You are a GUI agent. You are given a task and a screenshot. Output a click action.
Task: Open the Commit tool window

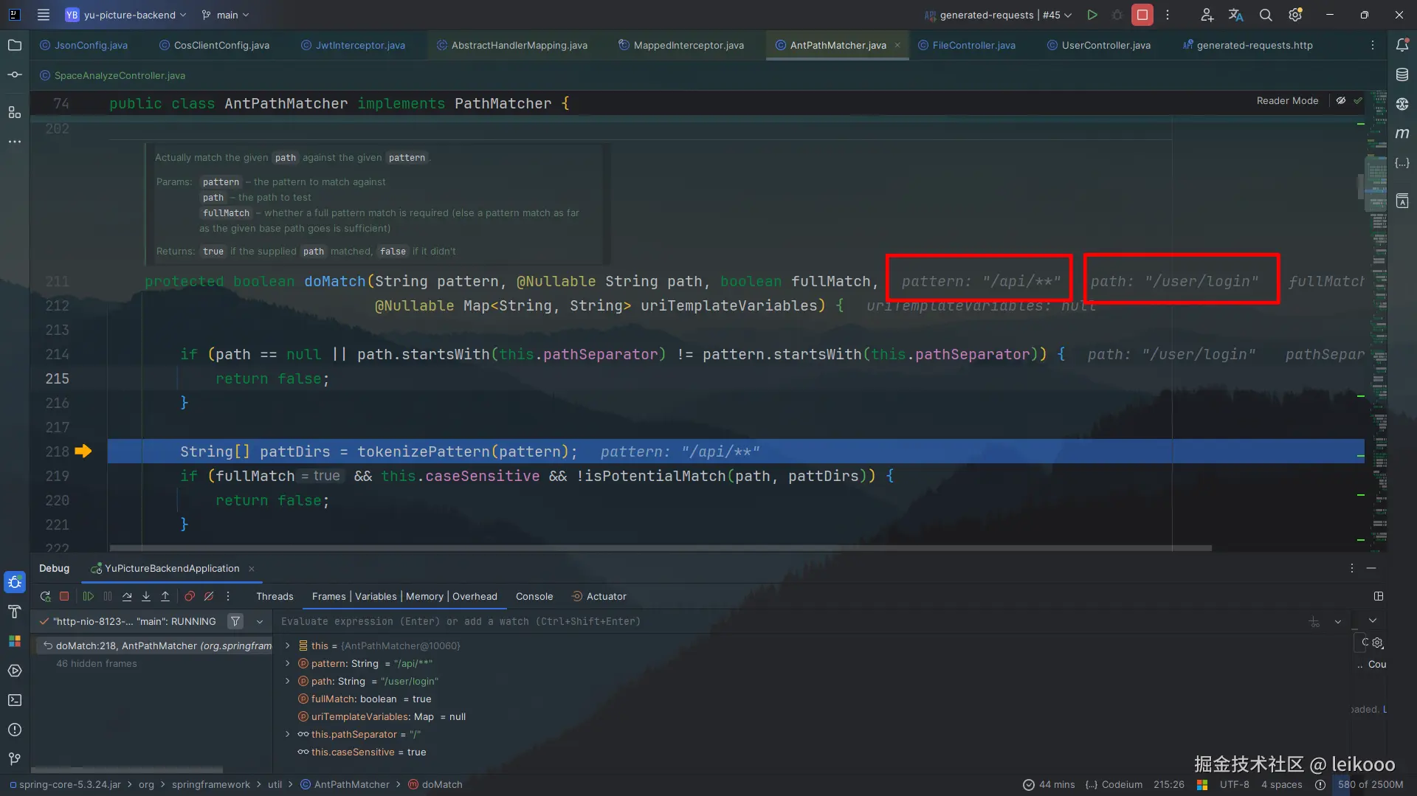coord(15,75)
